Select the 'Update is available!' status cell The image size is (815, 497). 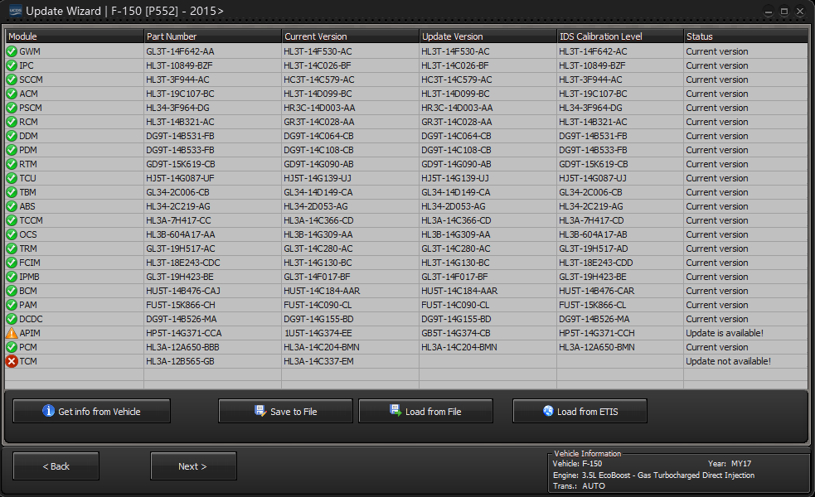[724, 333]
